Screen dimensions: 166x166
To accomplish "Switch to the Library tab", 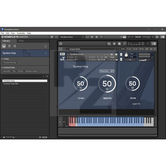I will 6,41.
